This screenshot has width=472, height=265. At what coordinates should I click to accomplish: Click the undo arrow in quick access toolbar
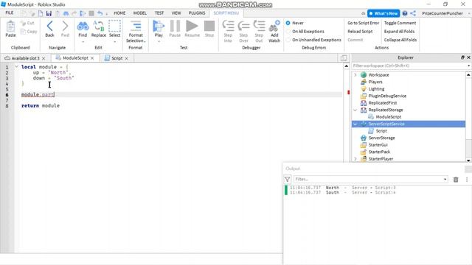100,13
